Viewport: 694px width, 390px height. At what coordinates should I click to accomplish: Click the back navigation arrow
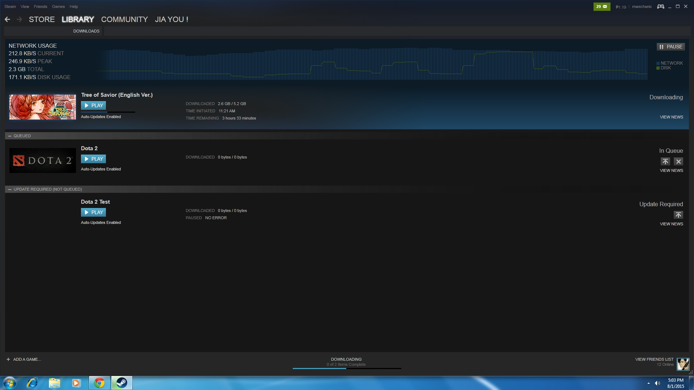[x=8, y=19]
